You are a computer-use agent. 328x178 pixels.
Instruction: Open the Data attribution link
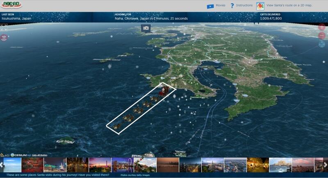click(39, 155)
